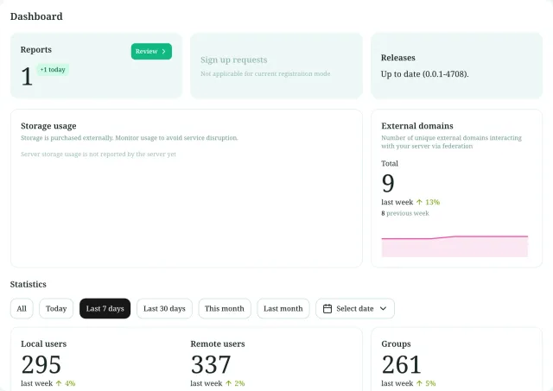Click the Reports count number 1
The width and height of the screenshot is (553, 391).
click(27, 77)
